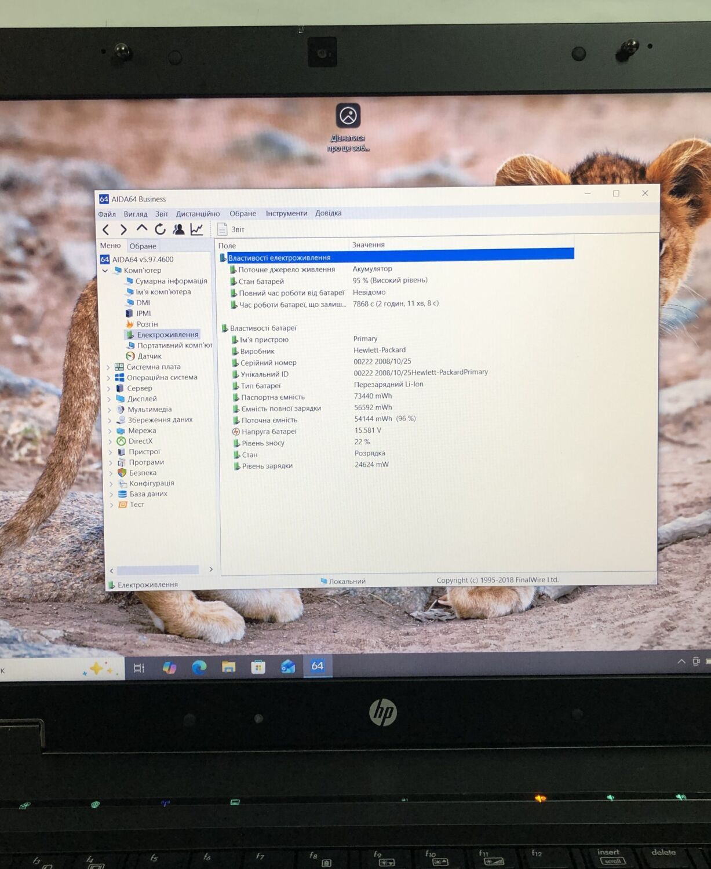Click the Значення column header

(369, 245)
